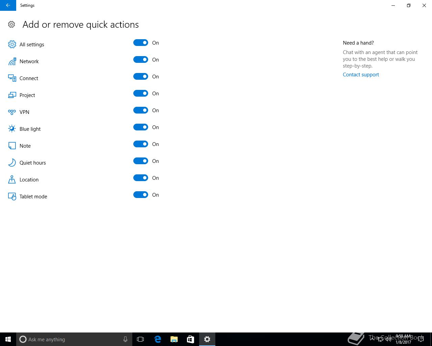Restore down the Settings window
Screen dimensions: 432x346
point(409,5)
